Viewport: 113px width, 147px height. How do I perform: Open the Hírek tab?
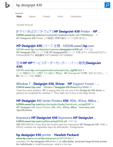pos(60,16)
